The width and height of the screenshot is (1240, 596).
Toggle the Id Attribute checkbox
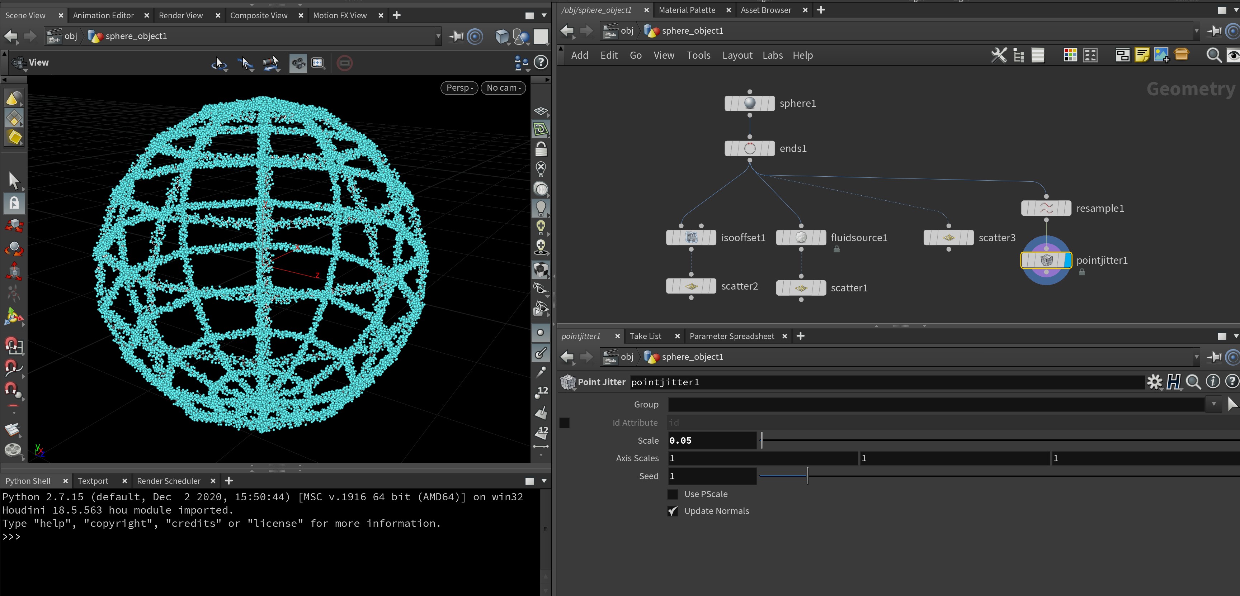pos(564,423)
